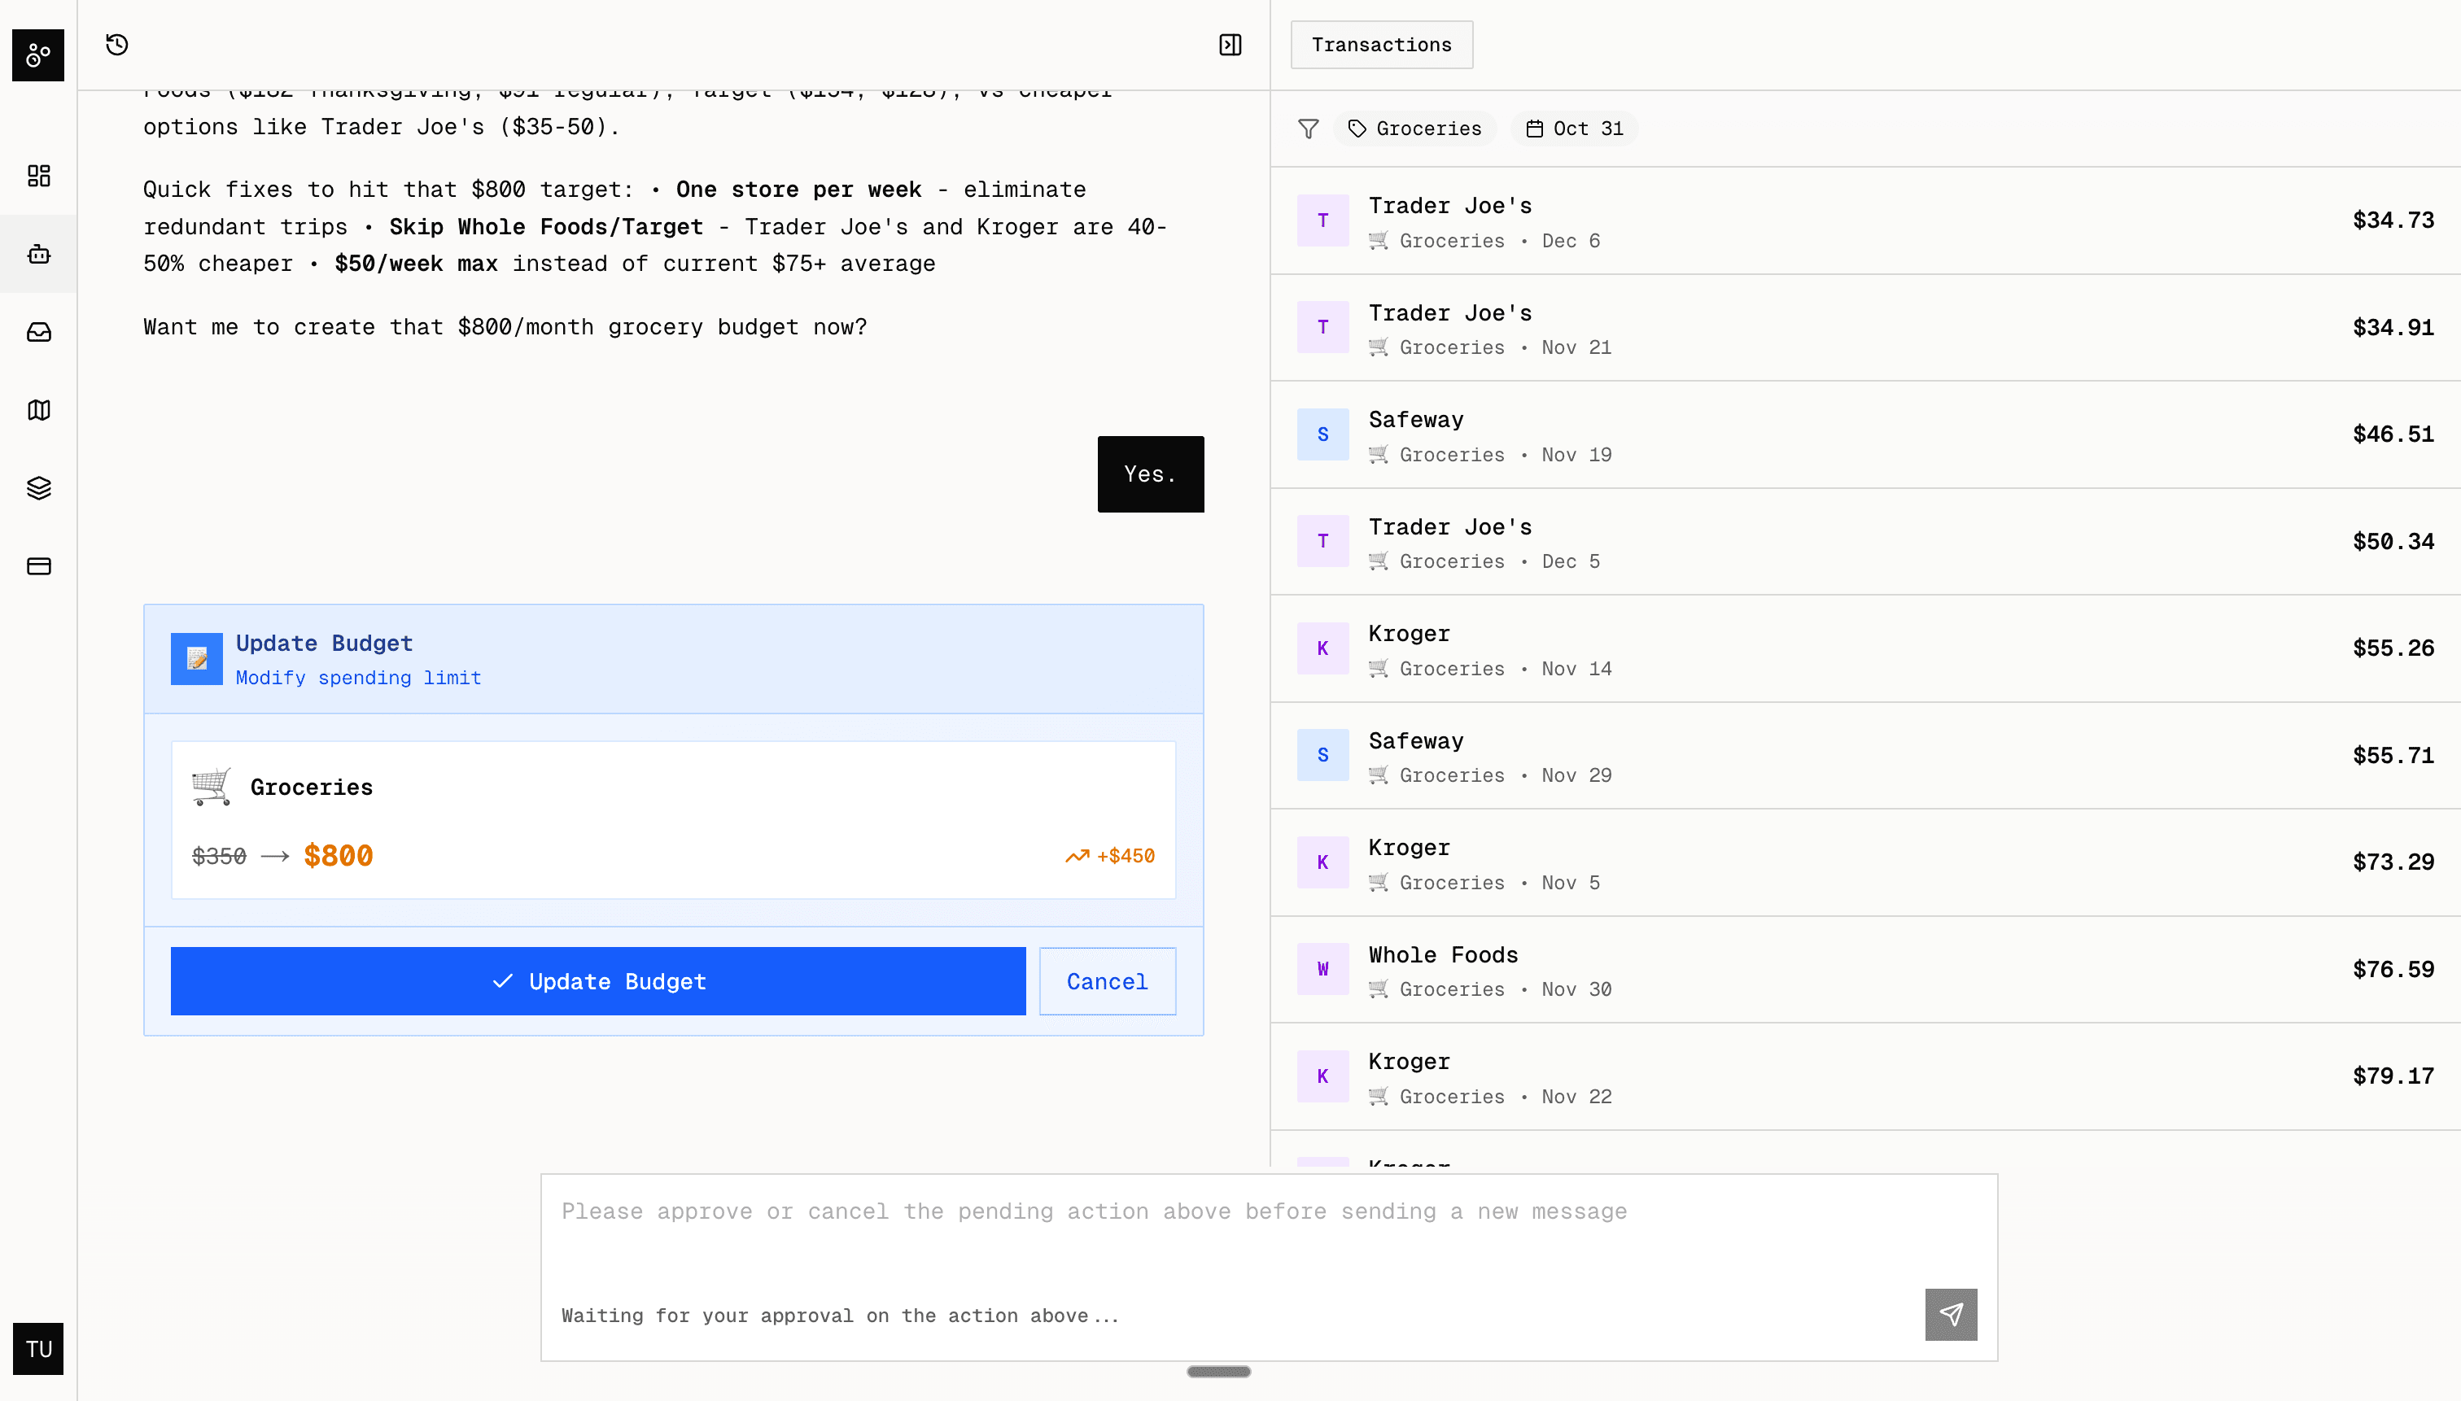Open the Transactions tab
Image resolution: width=2461 pixels, height=1401 pixels.
[x=1381, y=44]
